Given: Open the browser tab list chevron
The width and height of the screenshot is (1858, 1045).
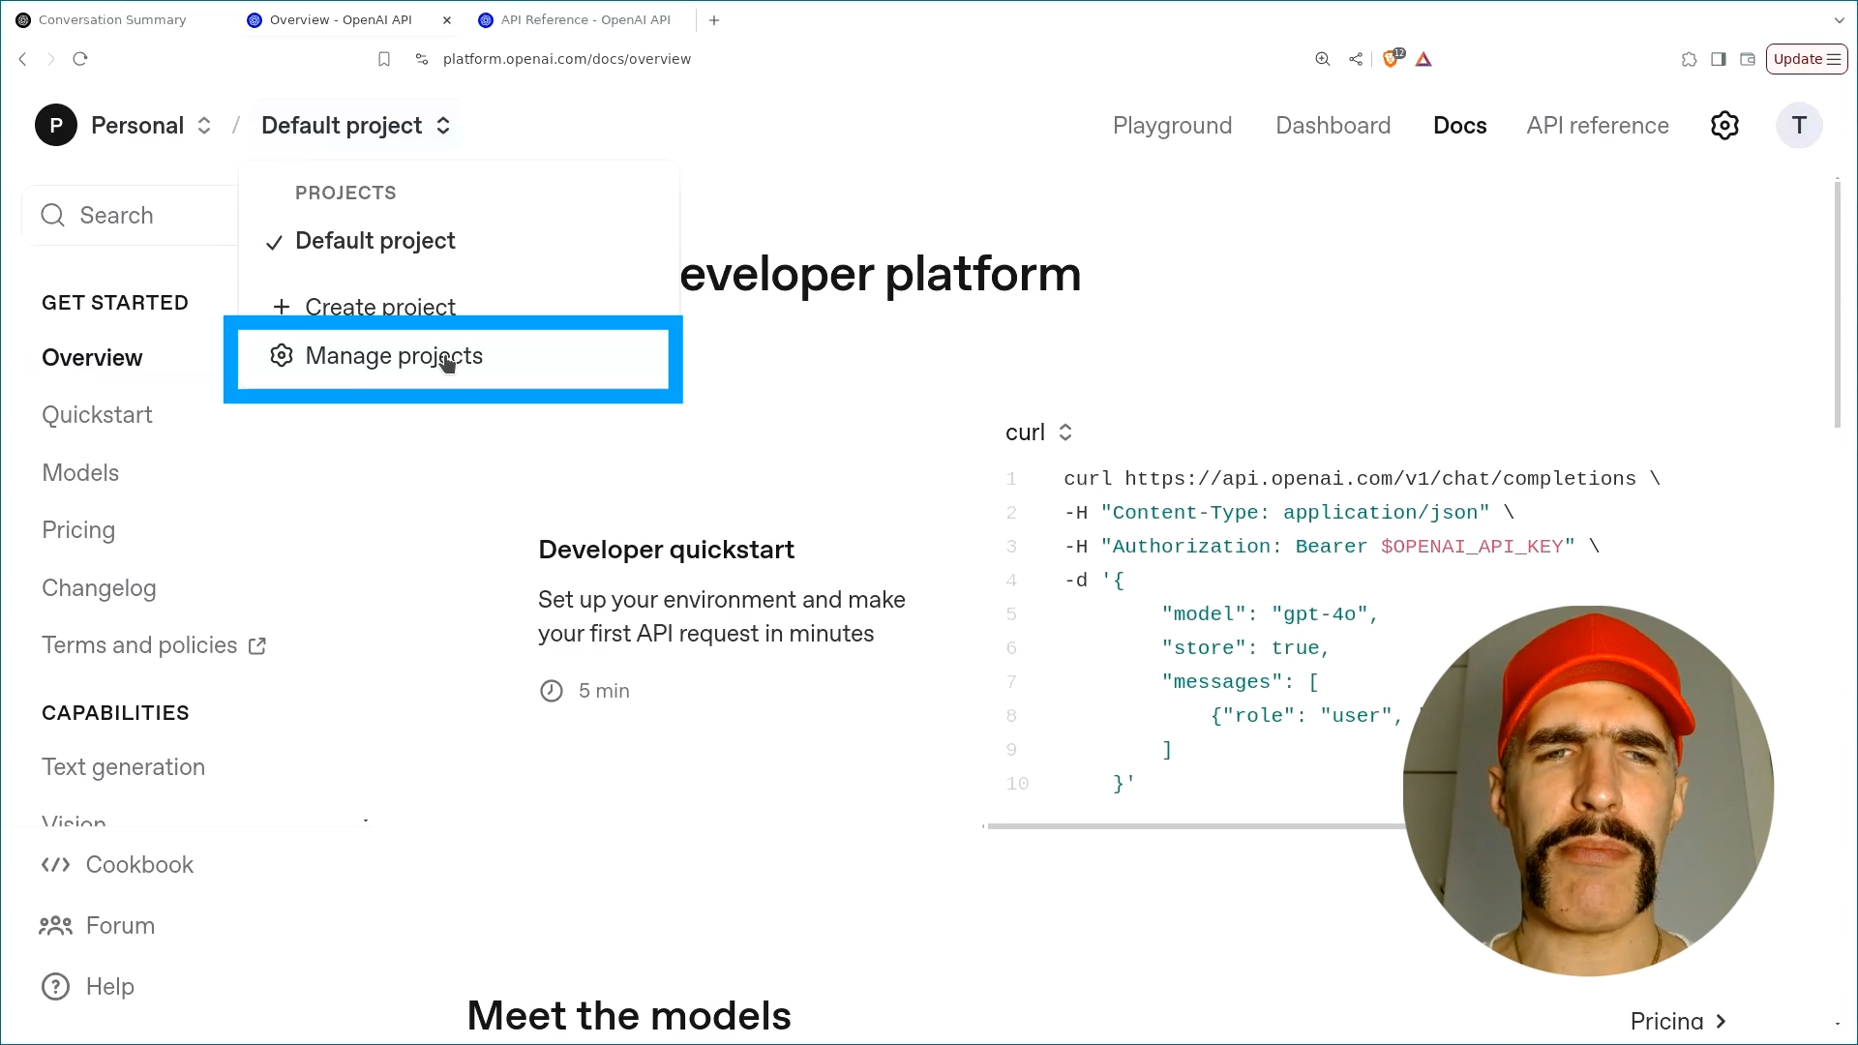Looking at the screenshot, I should coord(1840,20).
